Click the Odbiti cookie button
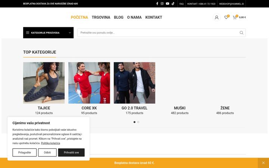Image resolution: width=269 pixels, height=168 pixels. 47,152
